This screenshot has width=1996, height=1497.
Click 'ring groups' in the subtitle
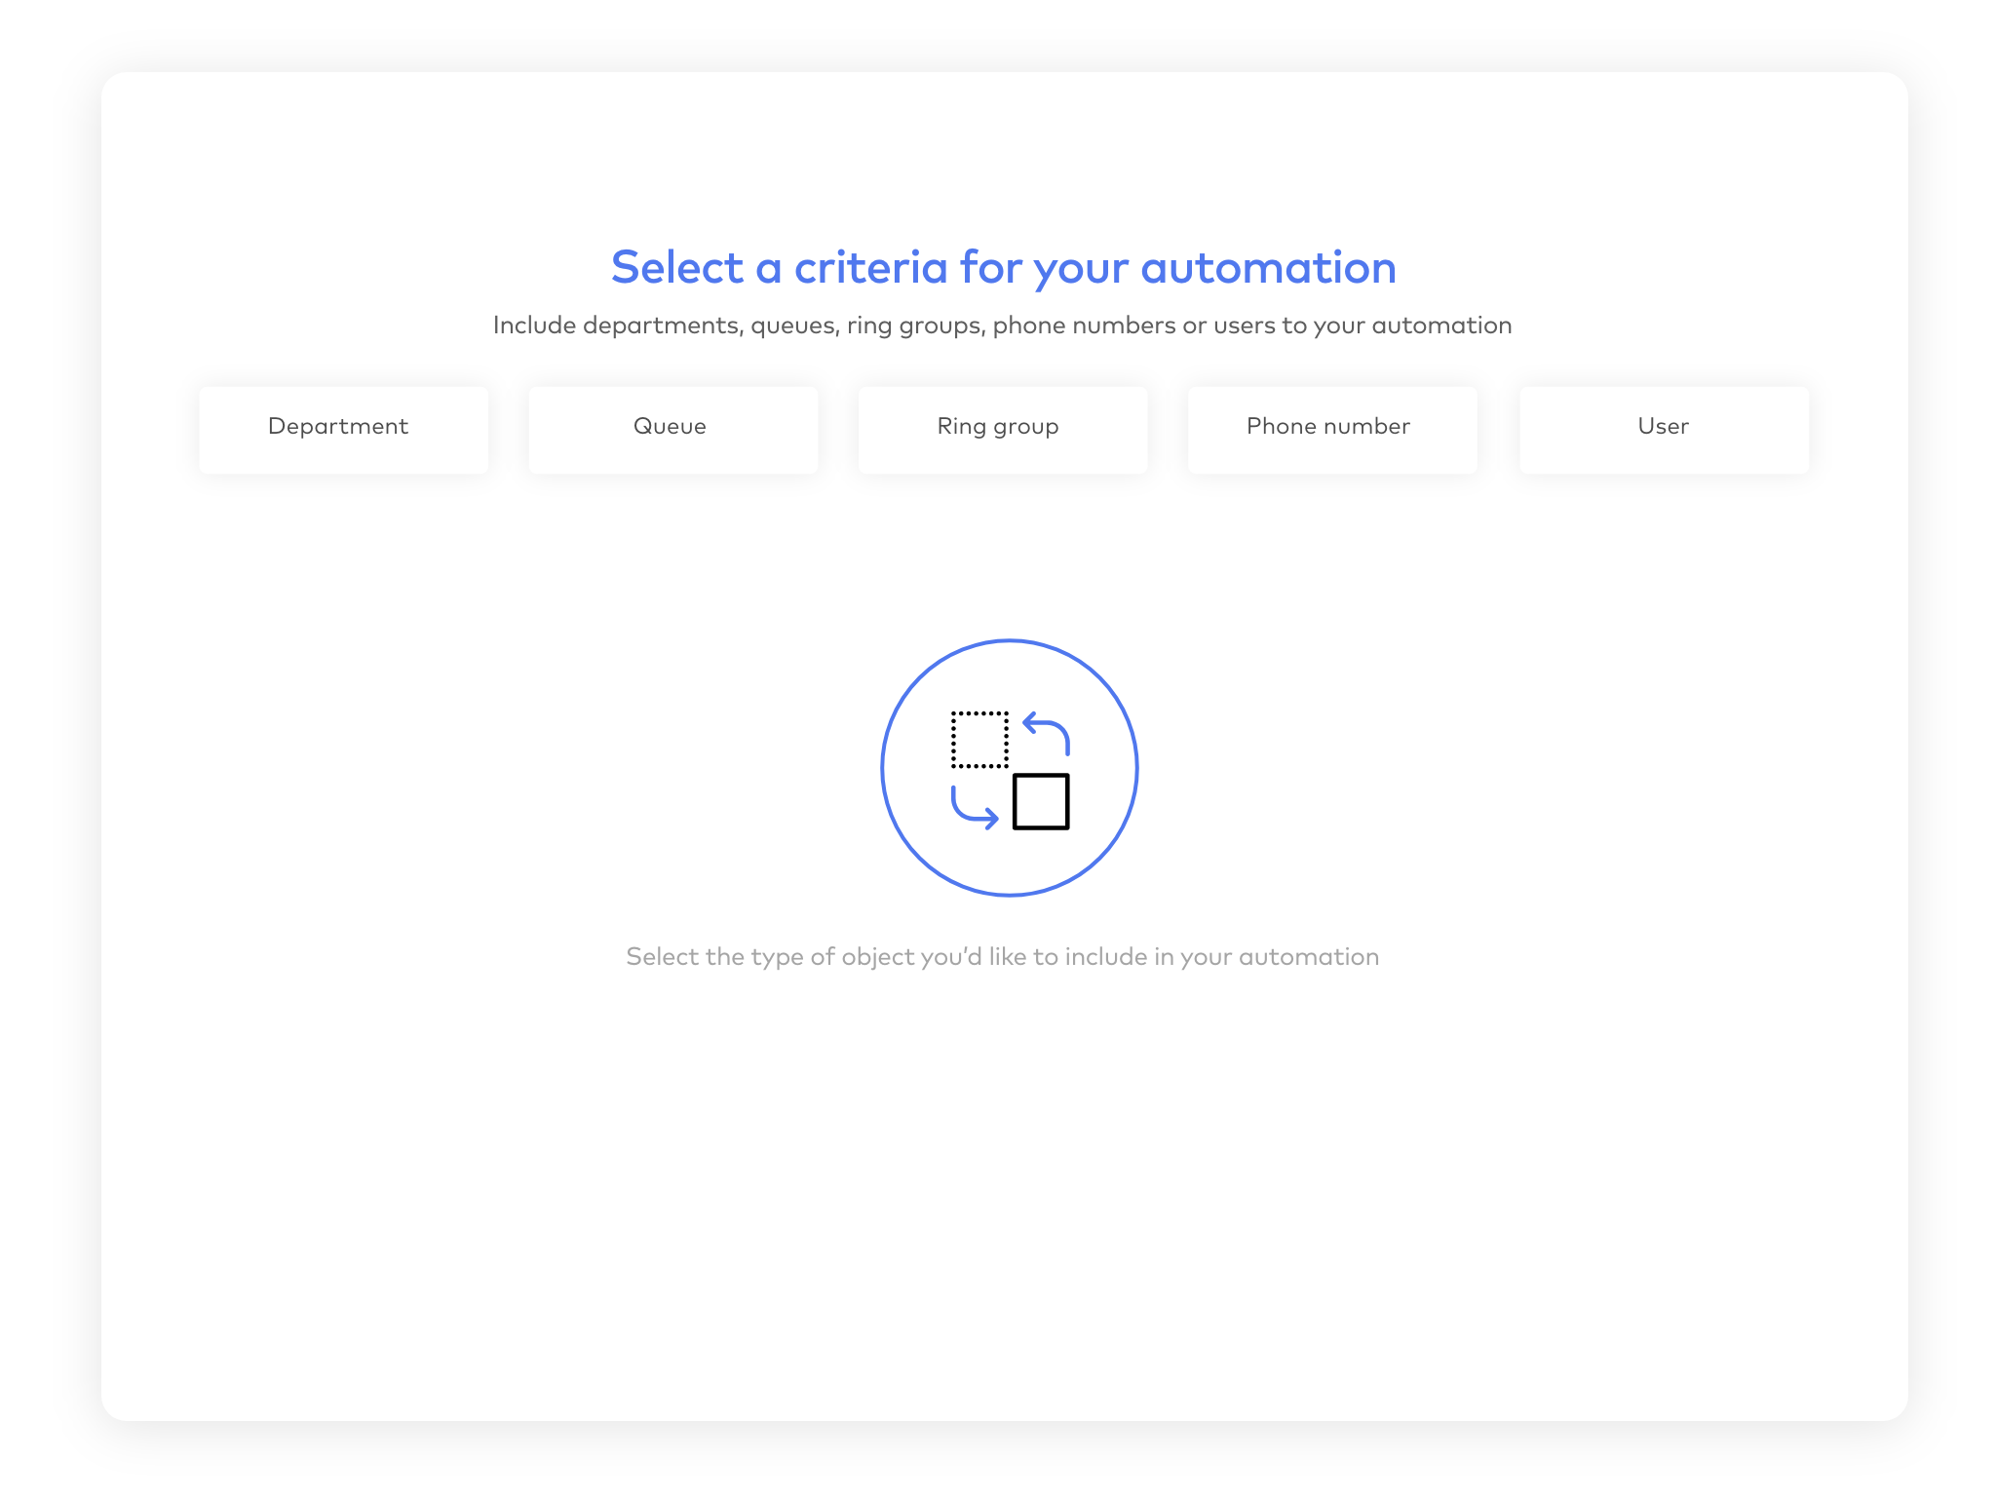tap(915, 326)
